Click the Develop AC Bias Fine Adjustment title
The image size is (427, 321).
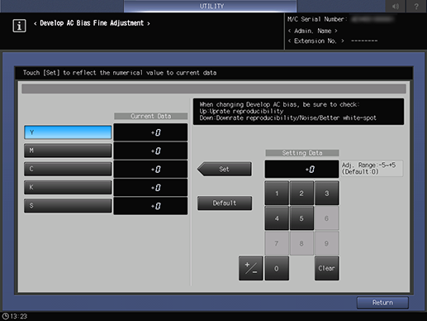click(92, 23)
